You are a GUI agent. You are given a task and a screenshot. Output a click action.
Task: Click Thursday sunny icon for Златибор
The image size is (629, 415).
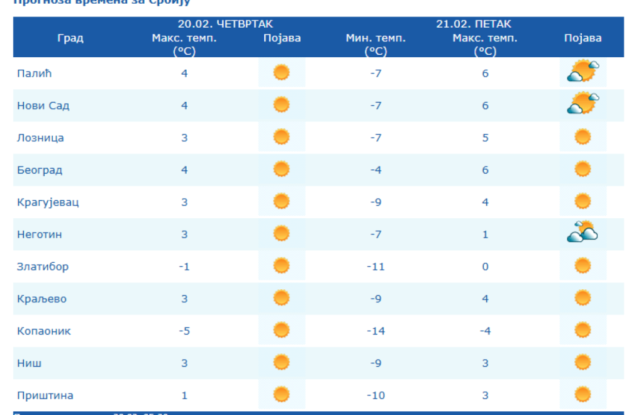(281, 266)
